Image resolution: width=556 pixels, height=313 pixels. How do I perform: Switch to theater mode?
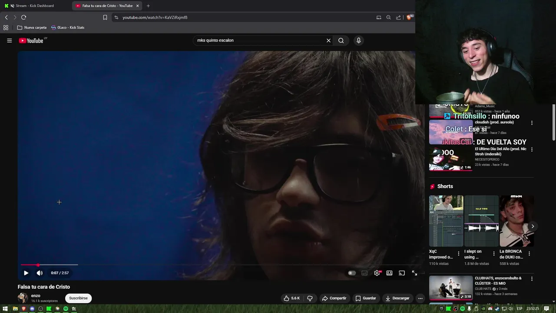(x=389, y=273)
